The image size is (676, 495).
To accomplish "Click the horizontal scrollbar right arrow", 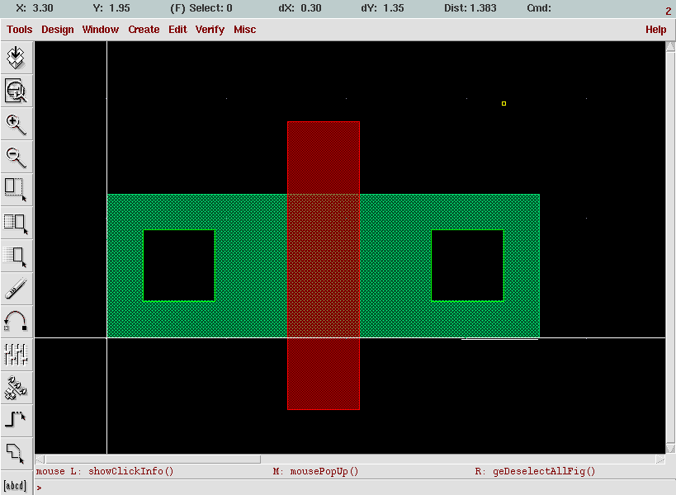I will (660, 460).
